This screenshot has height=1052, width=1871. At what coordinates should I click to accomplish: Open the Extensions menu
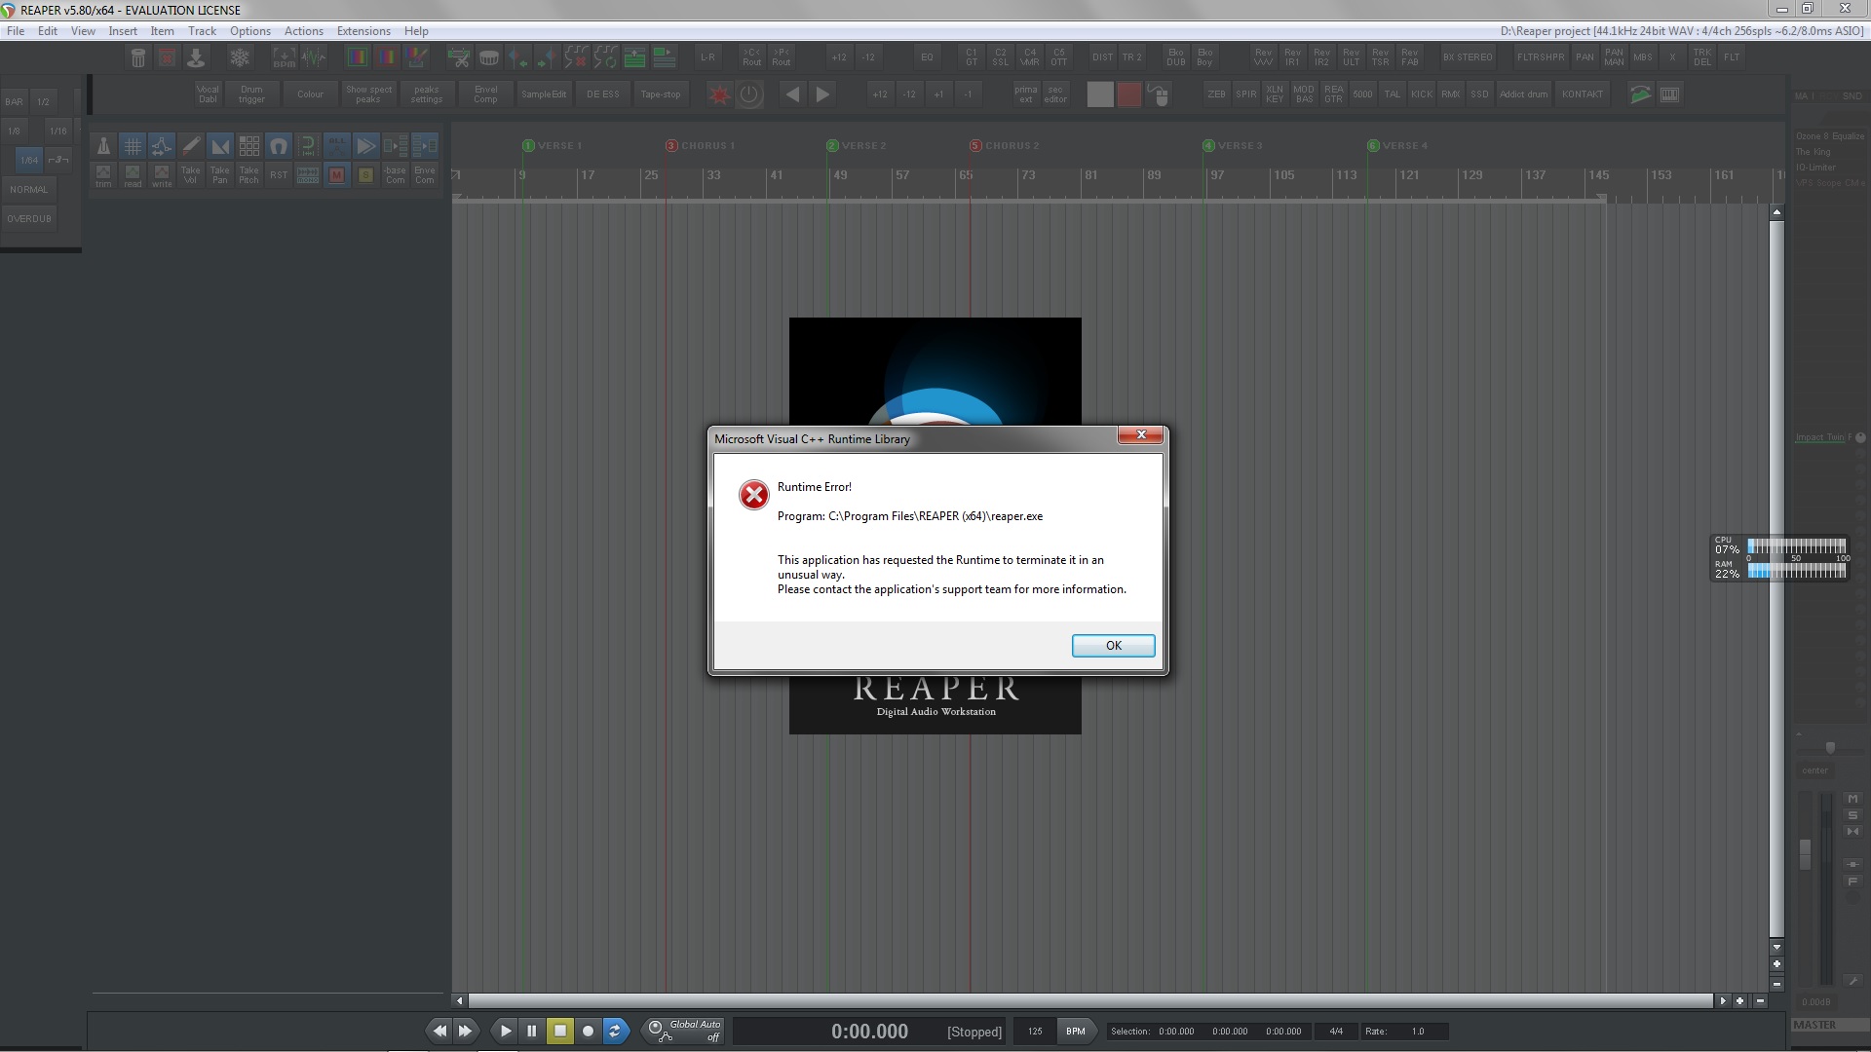tap(363, 31)
